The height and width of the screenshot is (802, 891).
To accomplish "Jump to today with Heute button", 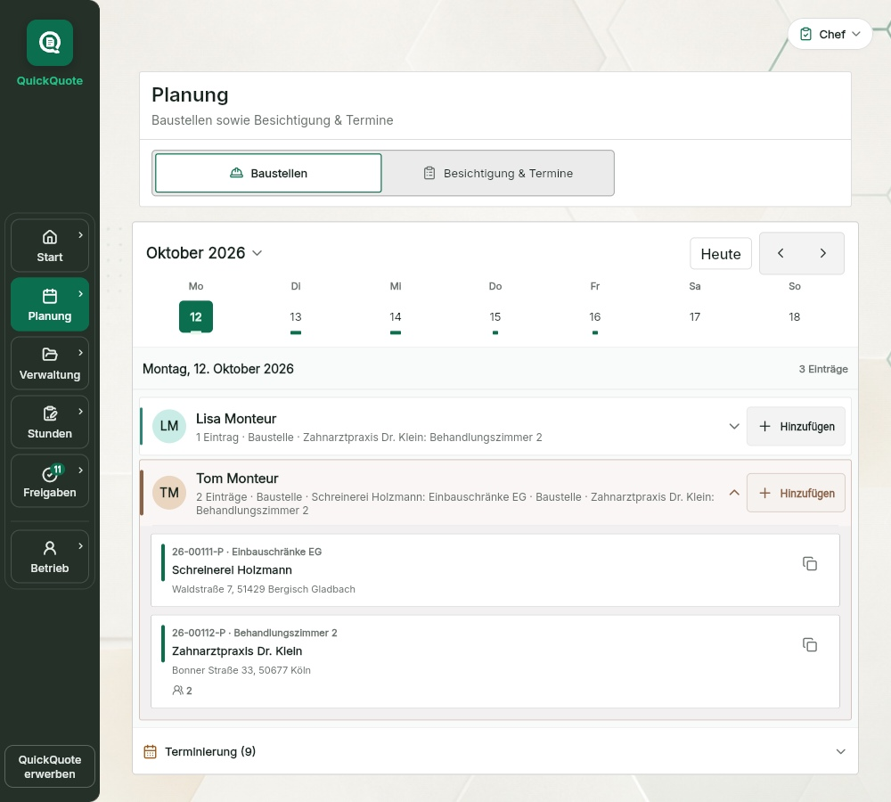I will (x=721, y=253).
